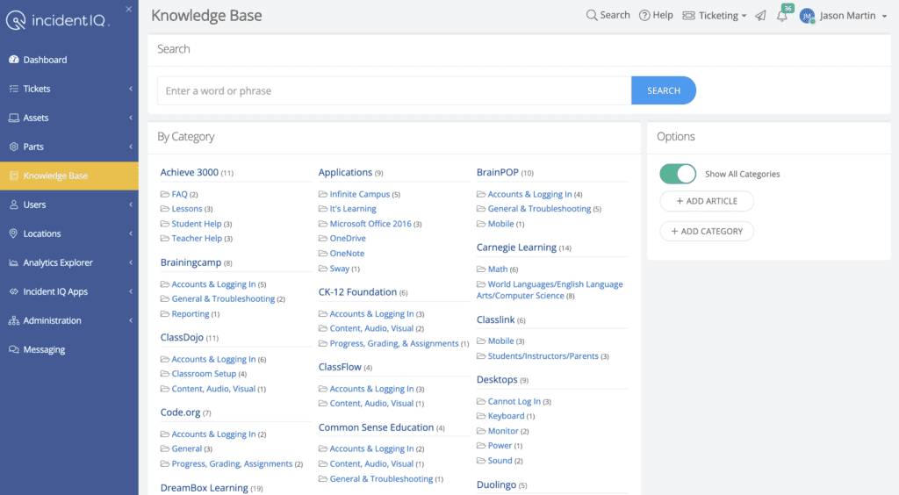
Task: Expand the Assets sidebar chevron
Action: [131, 118]
